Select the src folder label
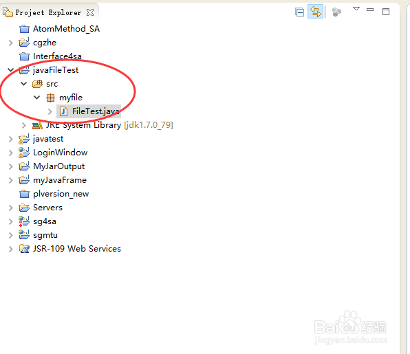 52,84
